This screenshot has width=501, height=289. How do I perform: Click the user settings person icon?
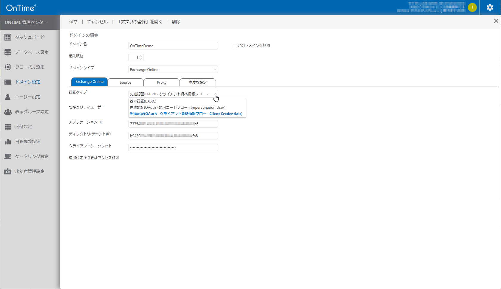(8, 97)
